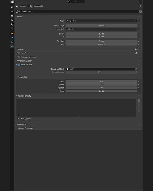Open the Lens Unit Millimeters dropdown
This screenshot has height=191, width=153.
click(101, 29)
